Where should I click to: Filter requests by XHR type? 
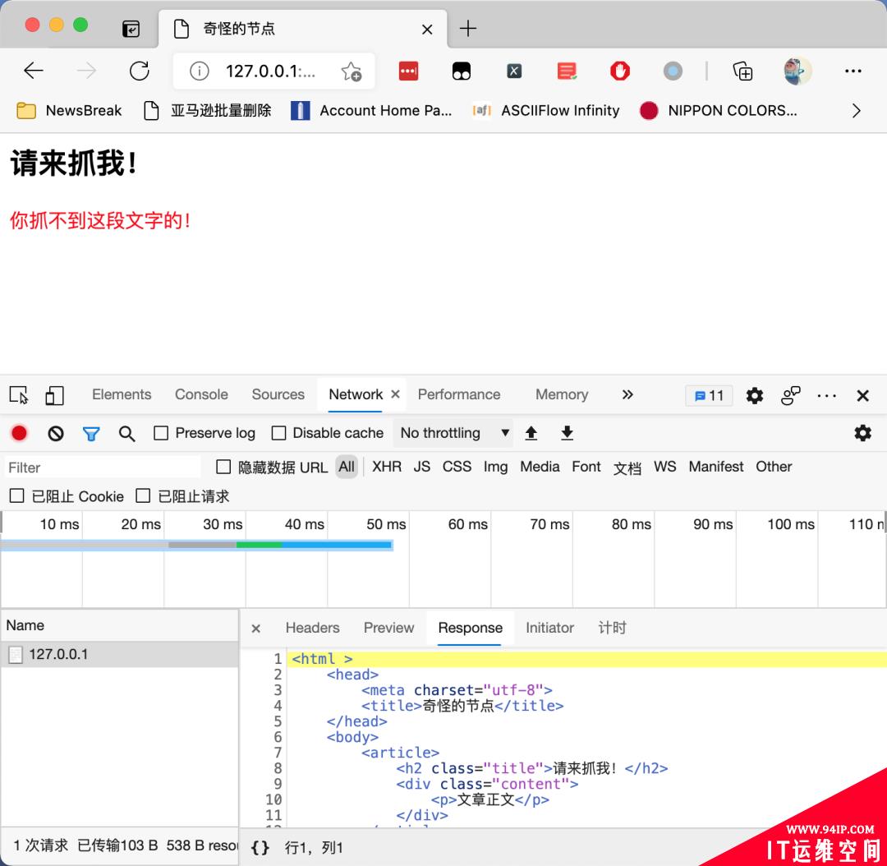pyautogui.click(x=386, y=467)
